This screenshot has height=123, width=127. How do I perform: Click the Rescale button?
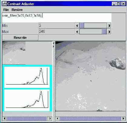click(x=20, y=38)
